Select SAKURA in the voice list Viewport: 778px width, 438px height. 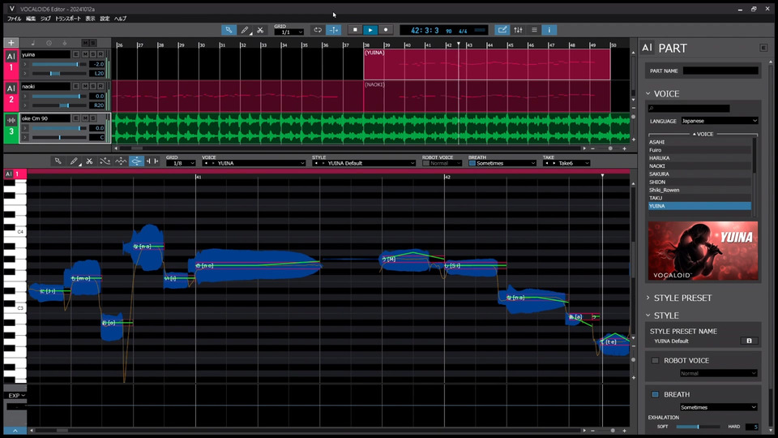[699, 174]
